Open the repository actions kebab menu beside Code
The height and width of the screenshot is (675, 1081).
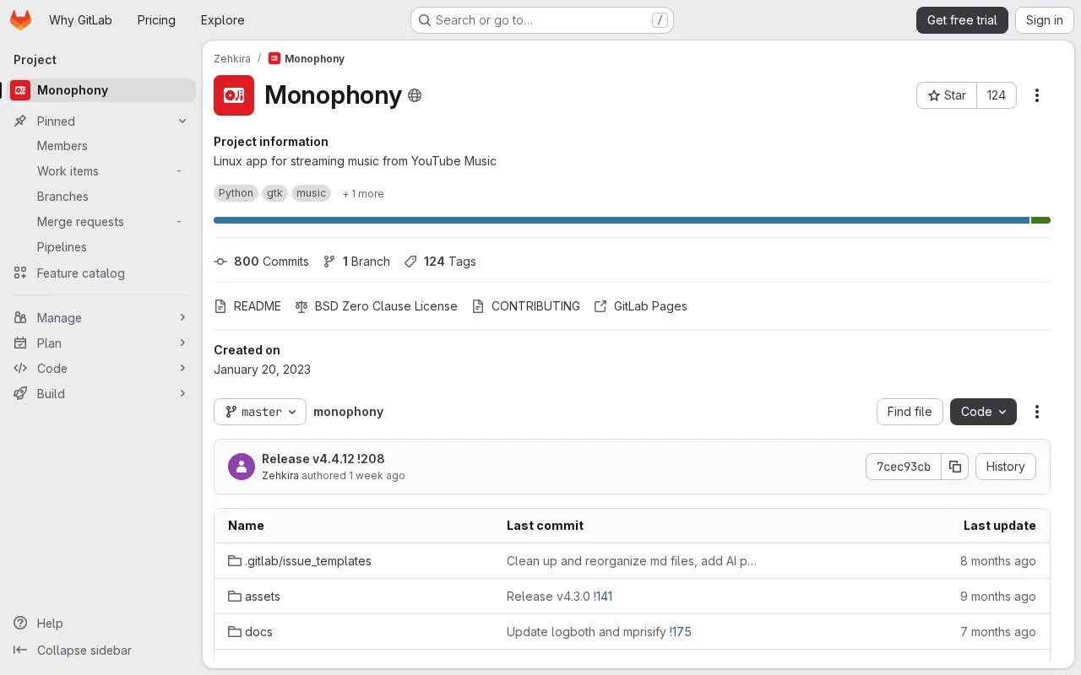pos(1037,412)
